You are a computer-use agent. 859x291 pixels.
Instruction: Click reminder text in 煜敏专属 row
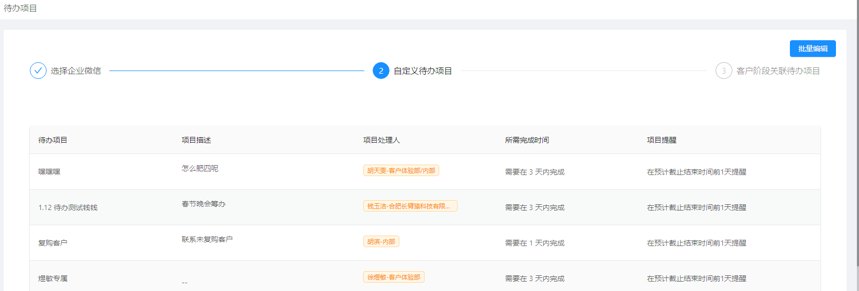coord(697,278)
